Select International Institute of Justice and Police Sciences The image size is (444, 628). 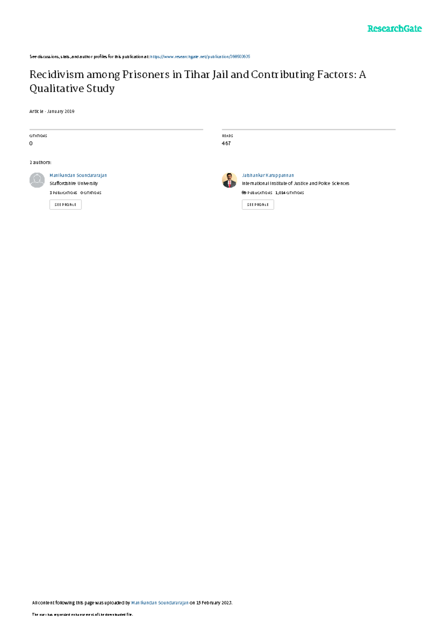pos(296,183)
